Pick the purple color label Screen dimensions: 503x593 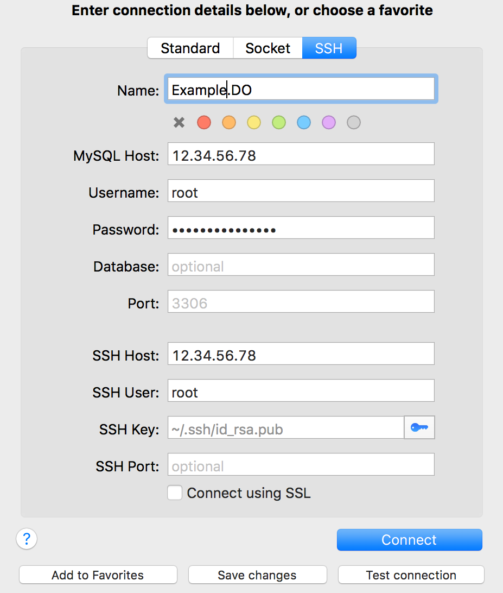point(329,123)
